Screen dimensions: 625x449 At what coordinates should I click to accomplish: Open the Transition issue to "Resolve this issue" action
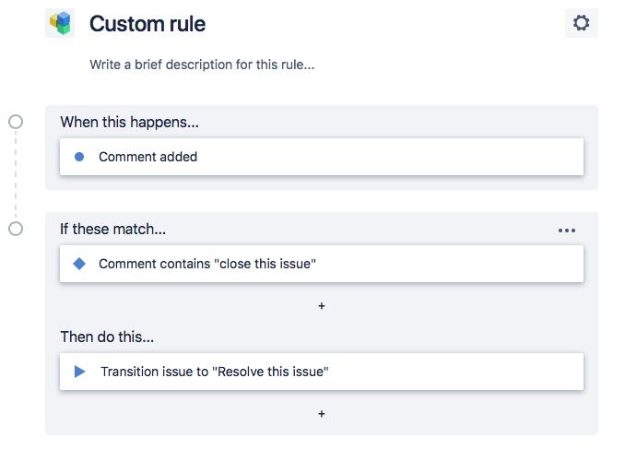pyautogui.click(x=322, y=372)
